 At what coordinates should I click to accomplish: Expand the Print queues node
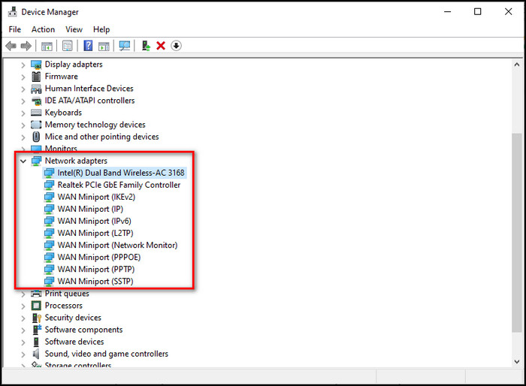(23, 294)
